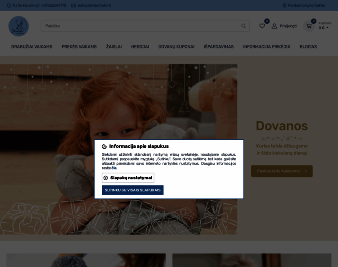Click the cookie settings gear icon
This screenshot has height=267, width=338.
(x=106, y=178)
